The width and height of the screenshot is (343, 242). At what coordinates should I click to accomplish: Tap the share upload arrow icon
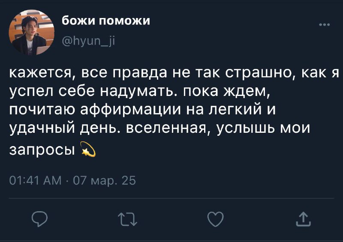tap(304, 219)
